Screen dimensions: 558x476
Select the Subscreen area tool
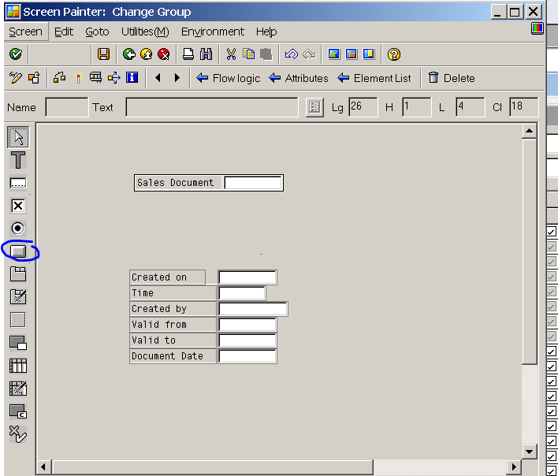point(18,343)
